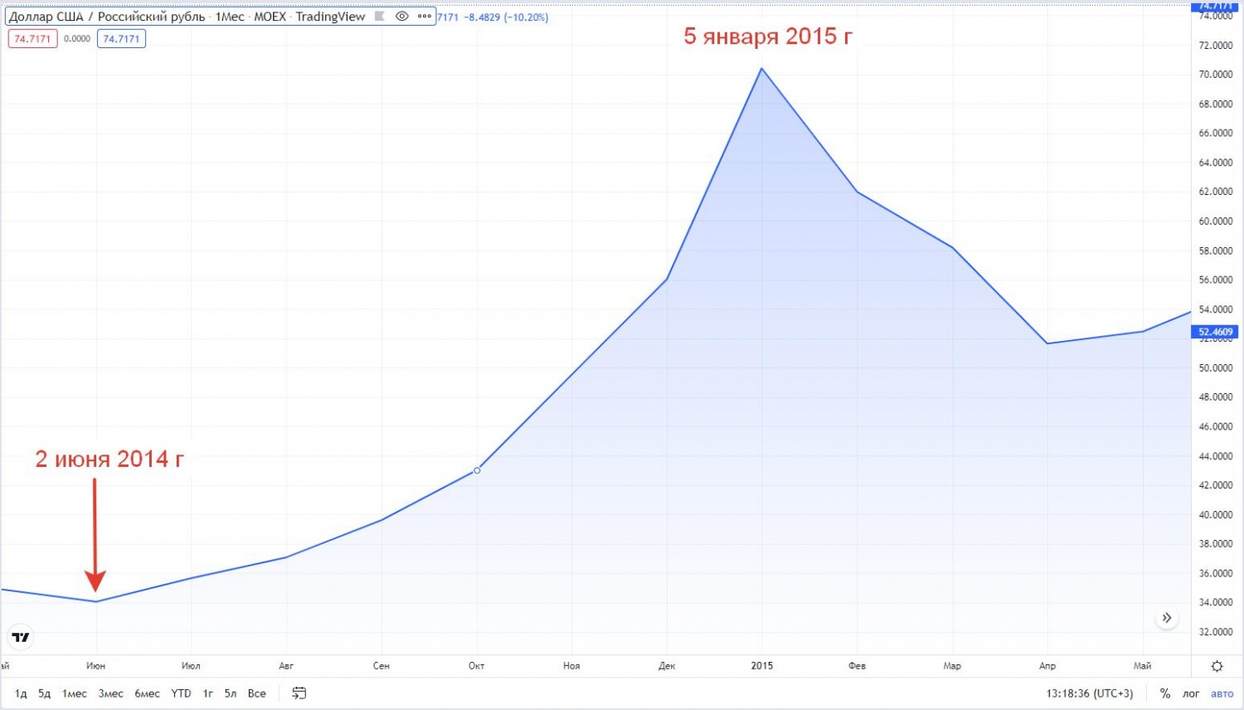Image resolution: width=1244 pixels, height=710 pixels.
Task: Switch to the 1мес range
Action: (75, 693)
